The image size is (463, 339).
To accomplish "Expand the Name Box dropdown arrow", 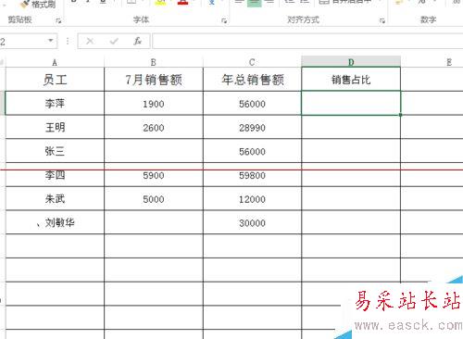I will click(51, 41).
